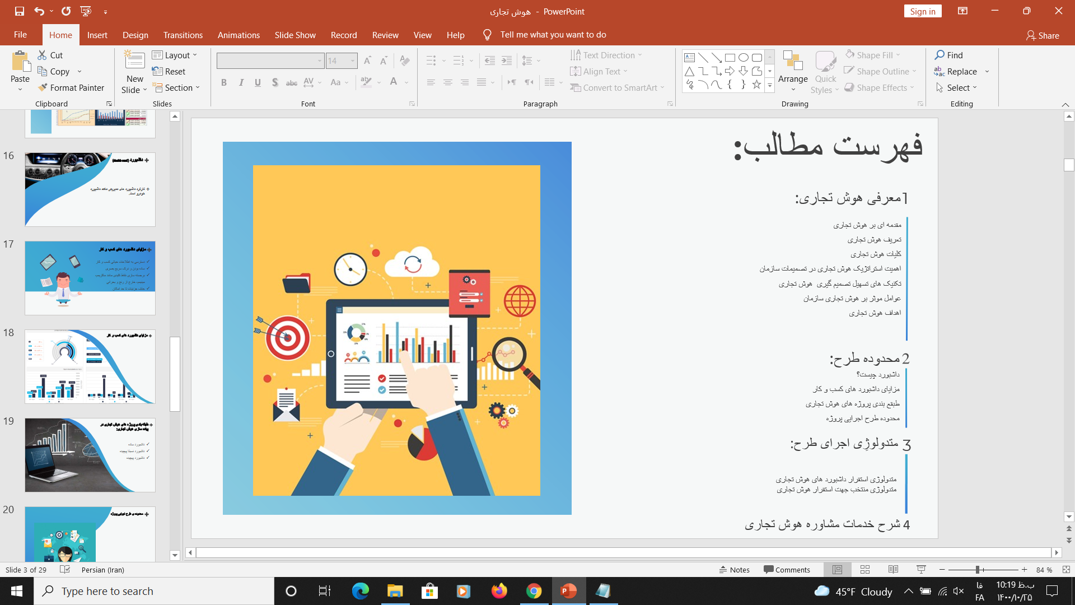Image resolution: width=1075 pixels, height=605 pixels.
Task: Select the text box shape
Action: point(690,57)
